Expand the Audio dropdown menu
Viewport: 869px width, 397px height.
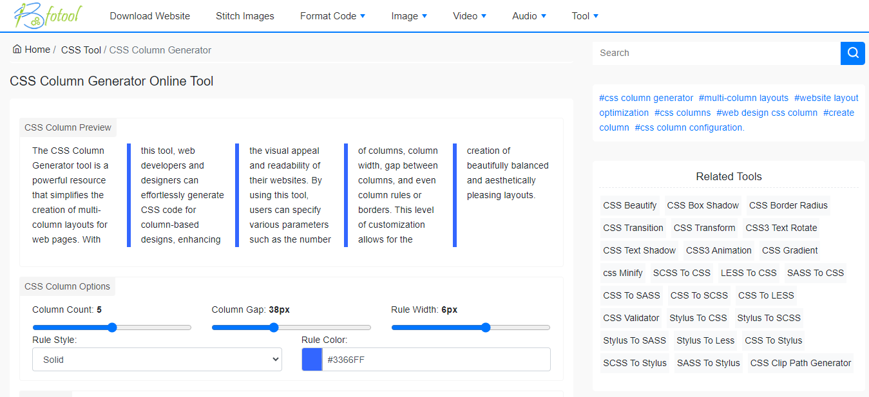coord(528,15)
